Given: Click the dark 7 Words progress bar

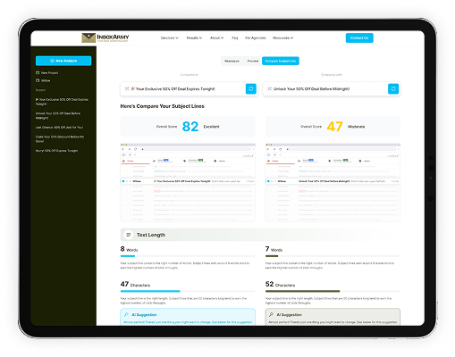Looking at the screenshot, I should (272, 256).
